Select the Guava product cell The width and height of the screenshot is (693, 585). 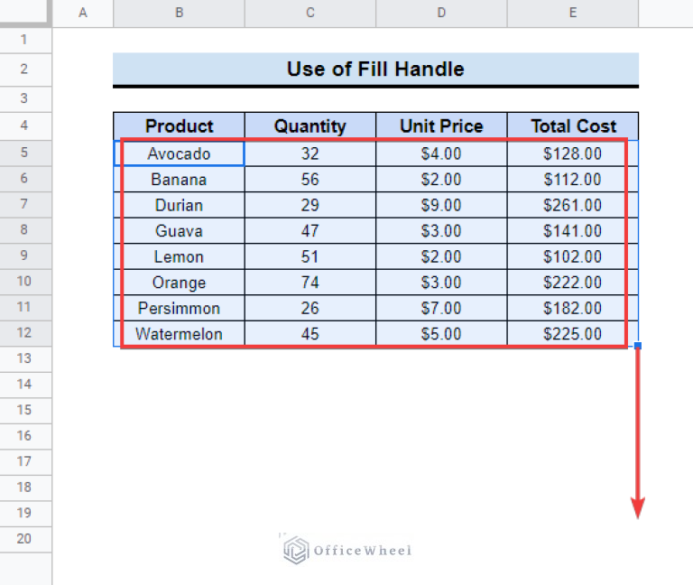click(179, 230)
